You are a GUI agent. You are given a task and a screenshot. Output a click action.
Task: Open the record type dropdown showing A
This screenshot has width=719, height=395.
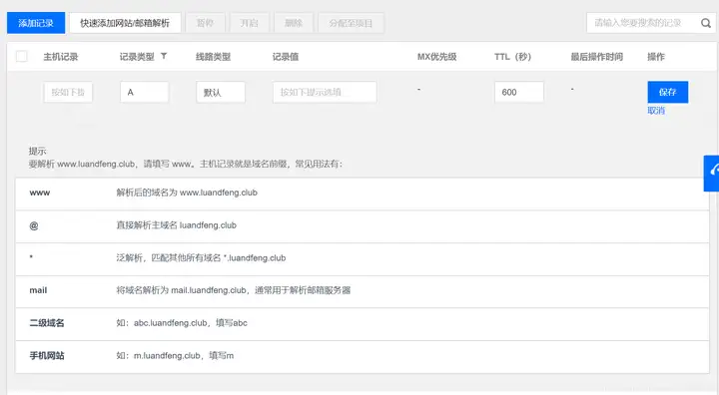point(145,92)
